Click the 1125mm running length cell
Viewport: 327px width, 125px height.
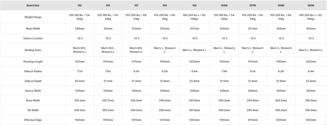click(x=80, y=62)
